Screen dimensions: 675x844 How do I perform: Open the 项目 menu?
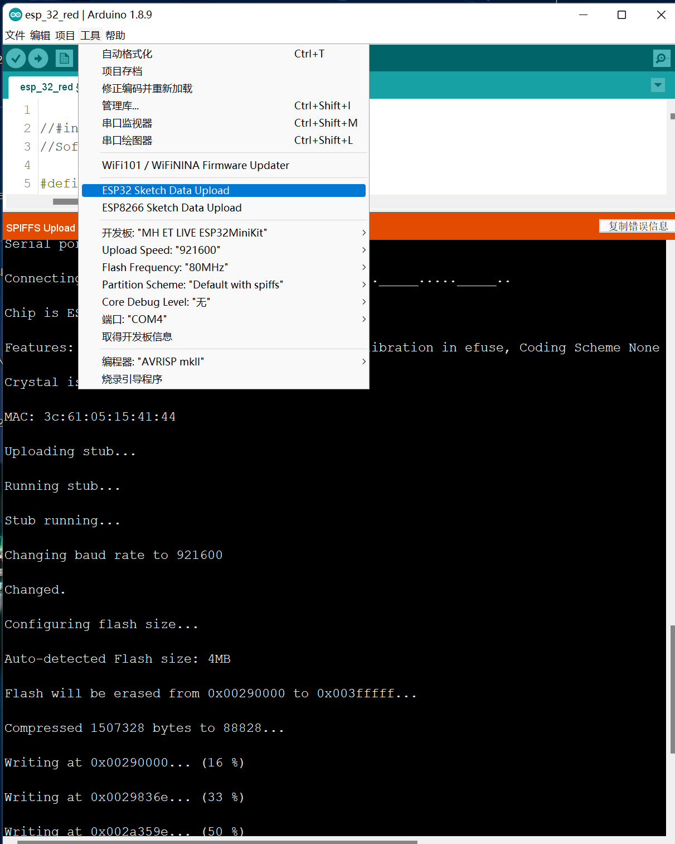65,36
